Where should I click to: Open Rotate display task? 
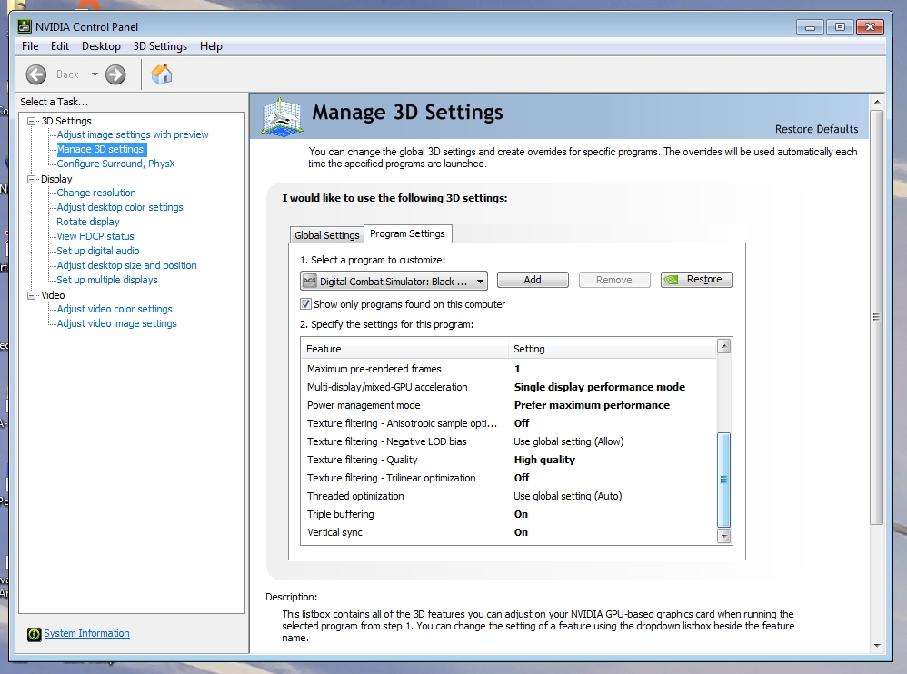(88, 222)
